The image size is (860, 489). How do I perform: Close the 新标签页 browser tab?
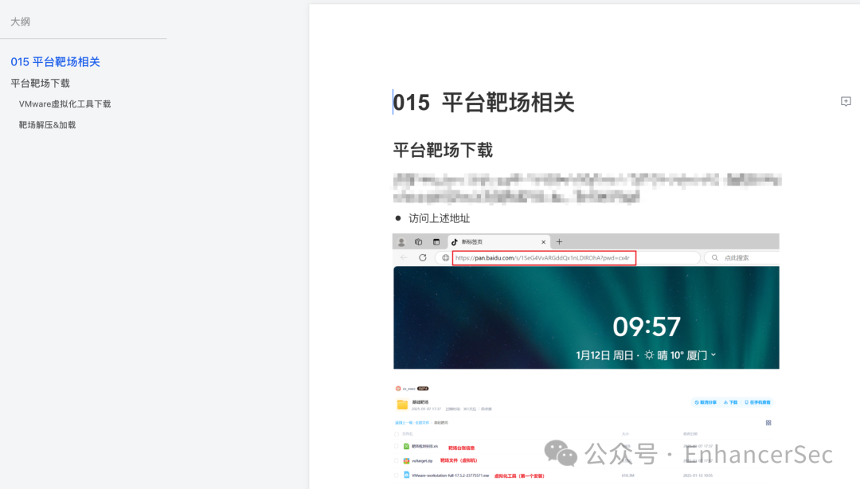[x=544, y=242]
